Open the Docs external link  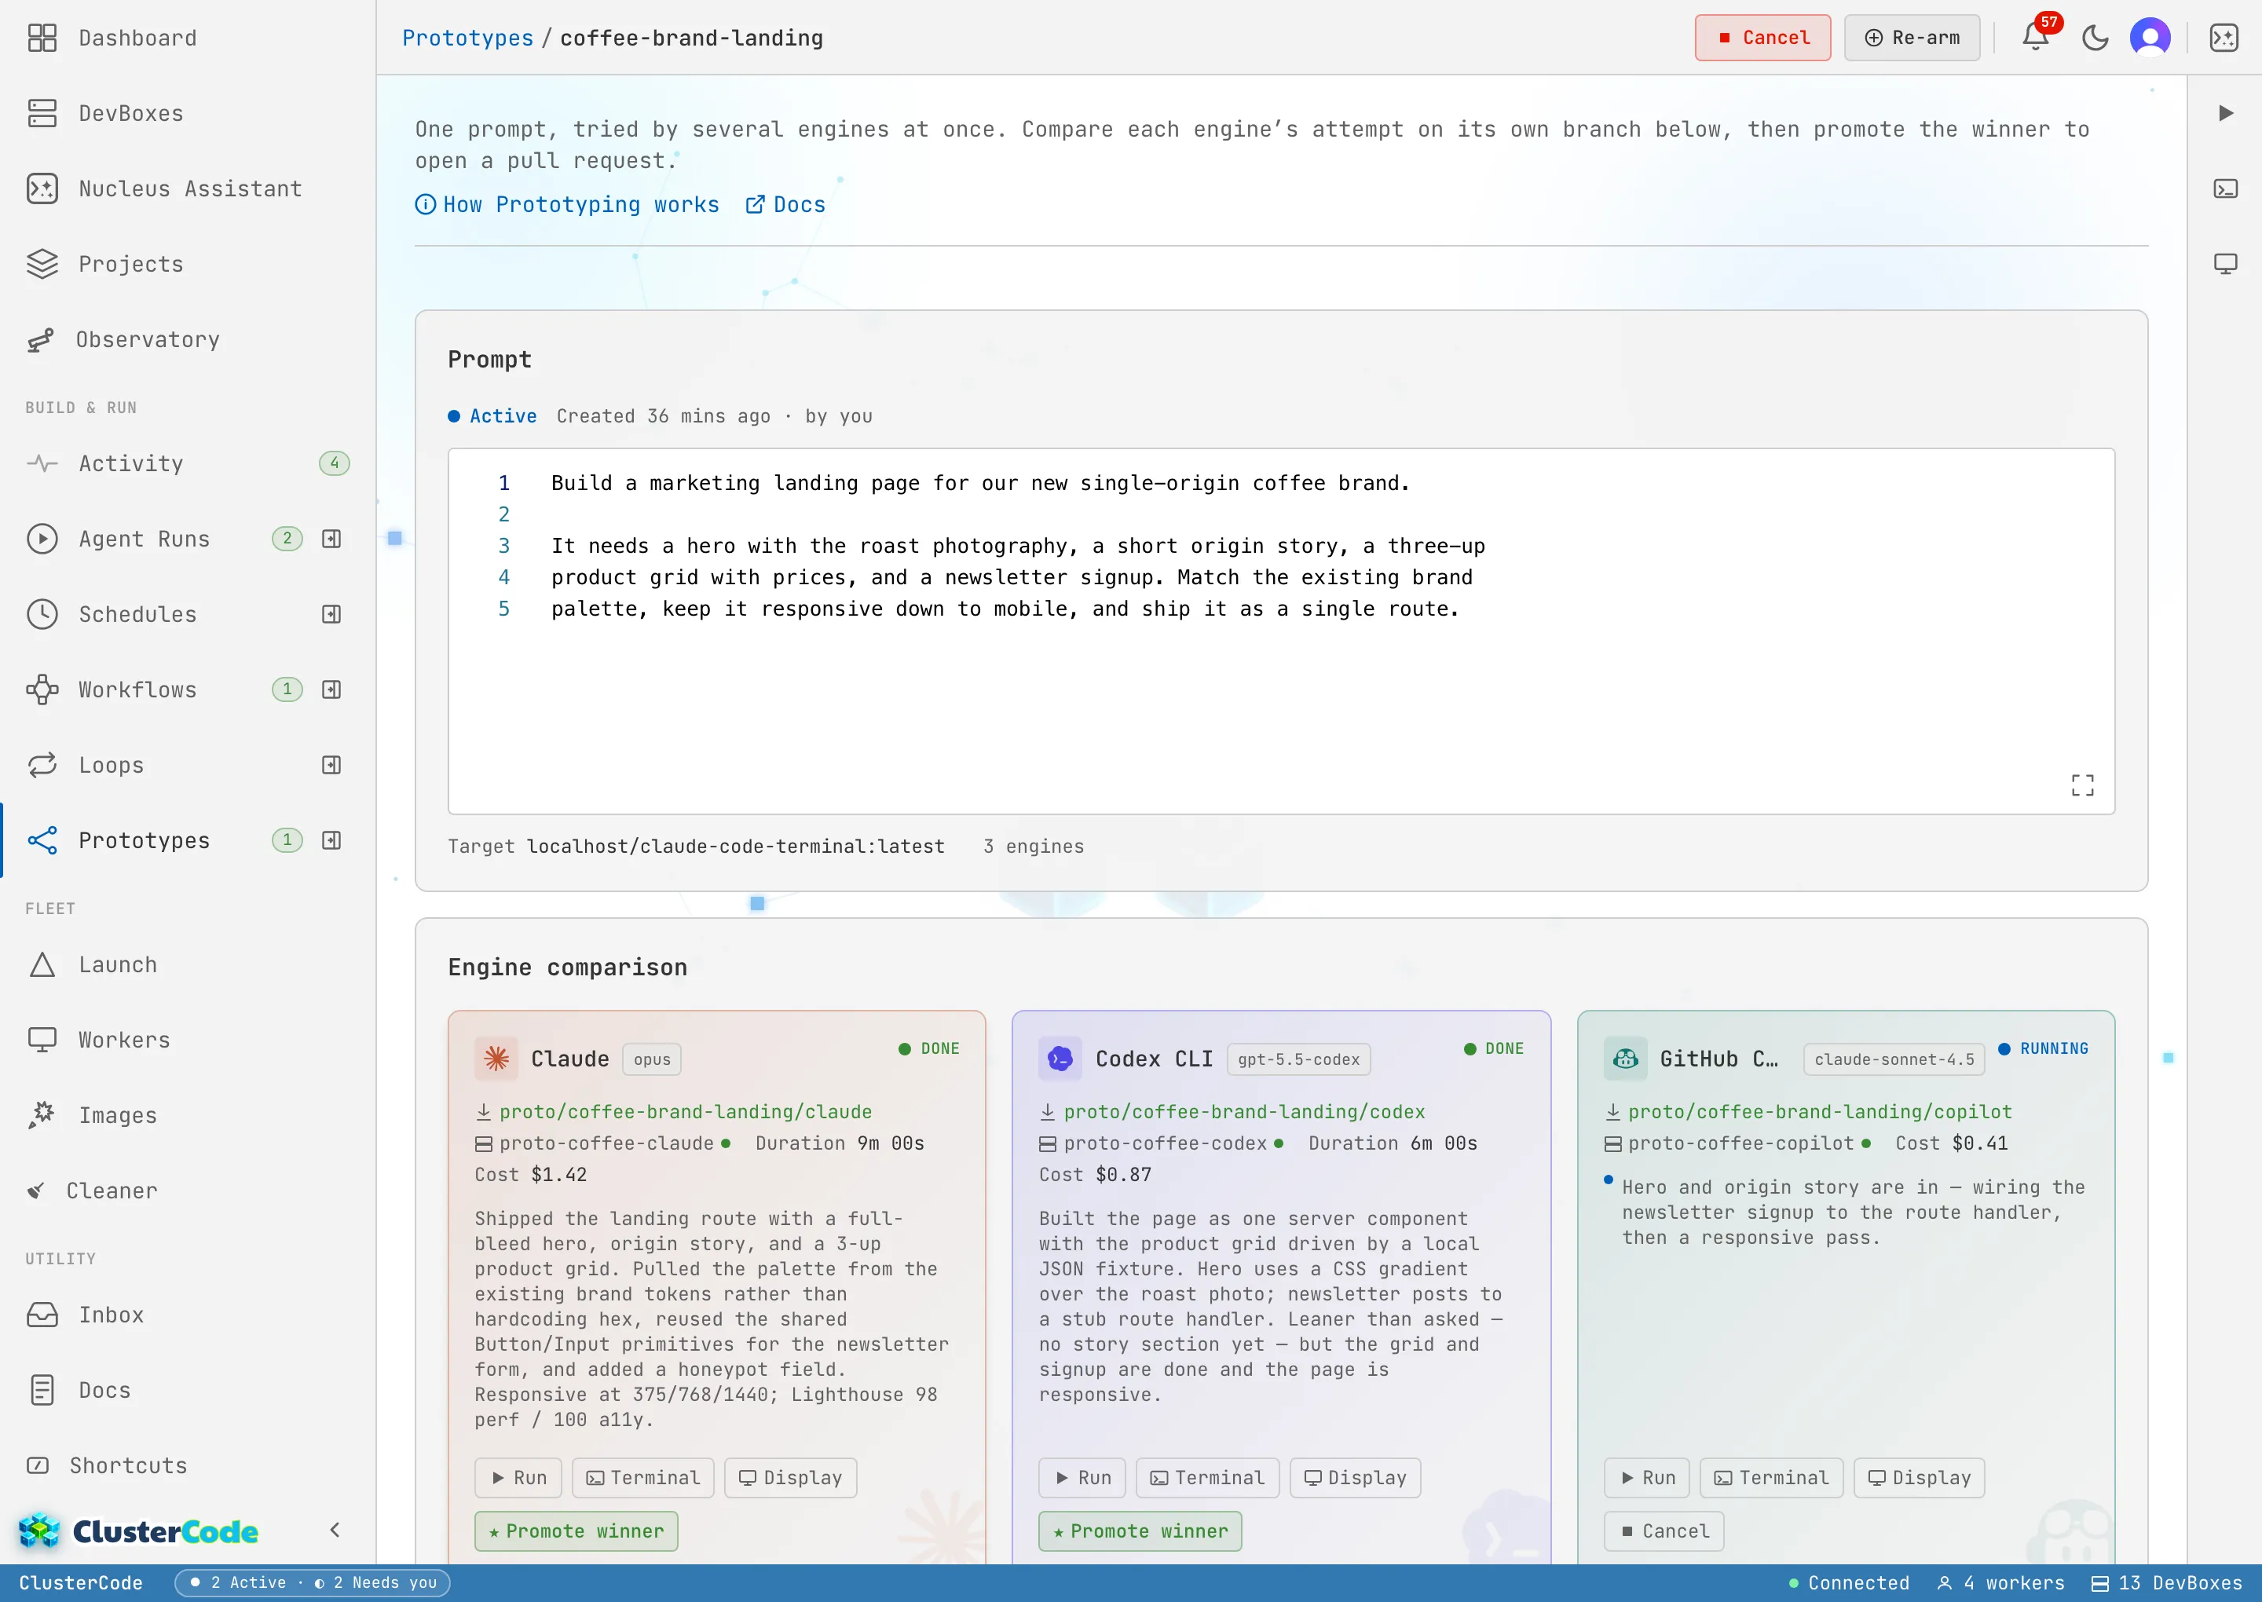pyautogui.click(x=785, y=204)
